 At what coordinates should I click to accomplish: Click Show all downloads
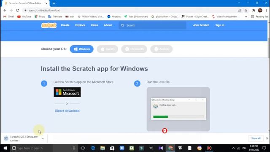click(256, 138)
